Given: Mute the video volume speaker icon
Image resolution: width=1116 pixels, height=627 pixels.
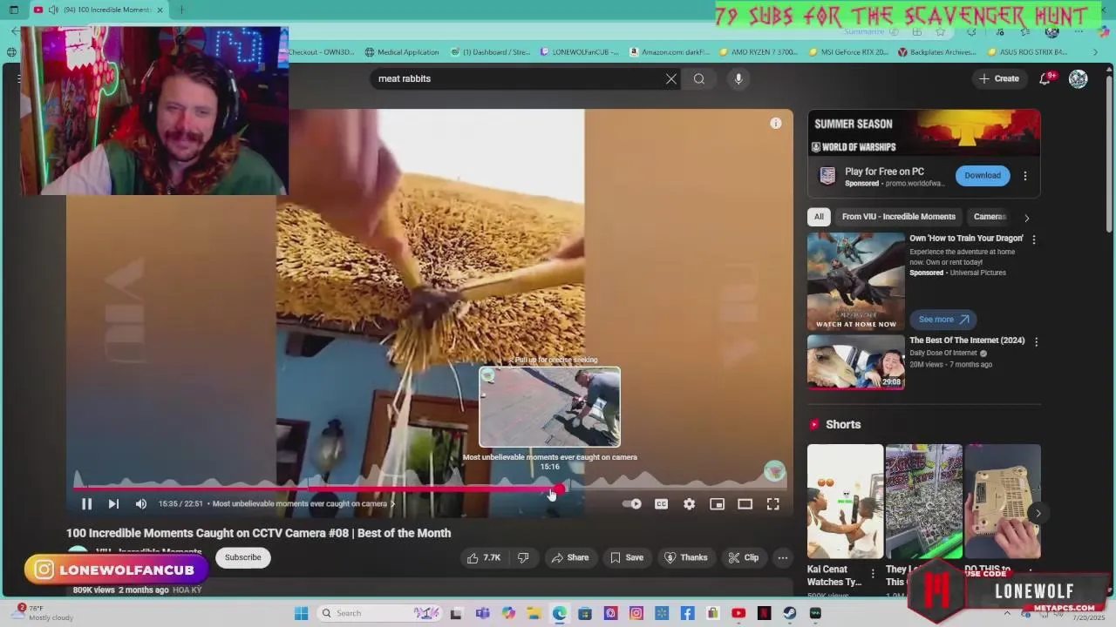Looking at the screenshot, I should (141, 503).
